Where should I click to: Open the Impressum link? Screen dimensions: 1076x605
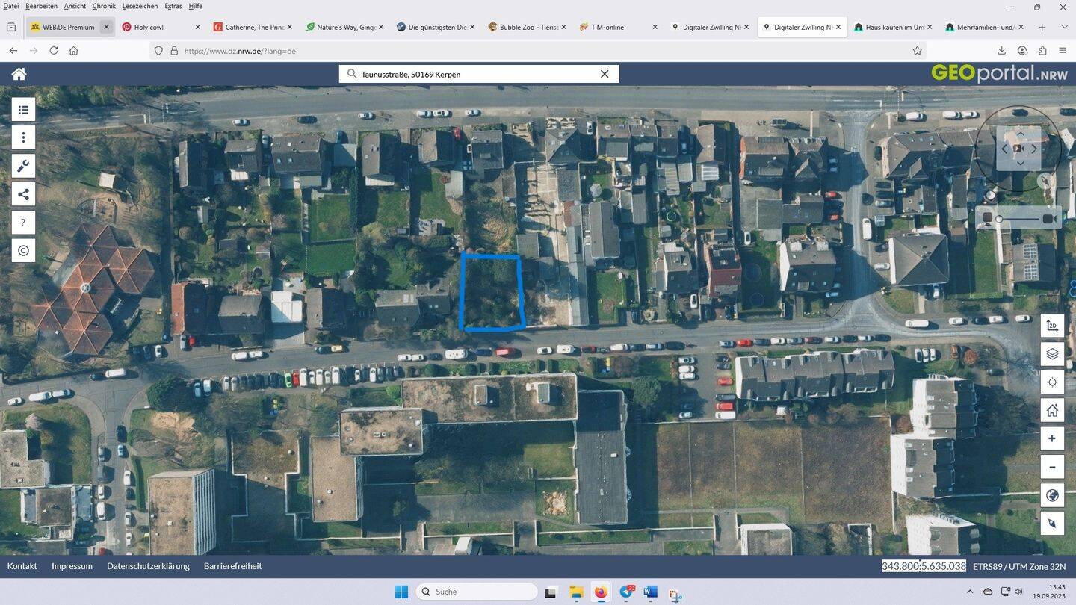[72, 565]
